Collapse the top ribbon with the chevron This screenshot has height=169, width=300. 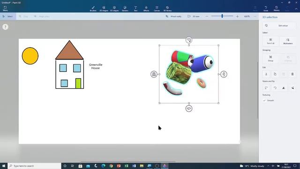(x=296, y=9)
